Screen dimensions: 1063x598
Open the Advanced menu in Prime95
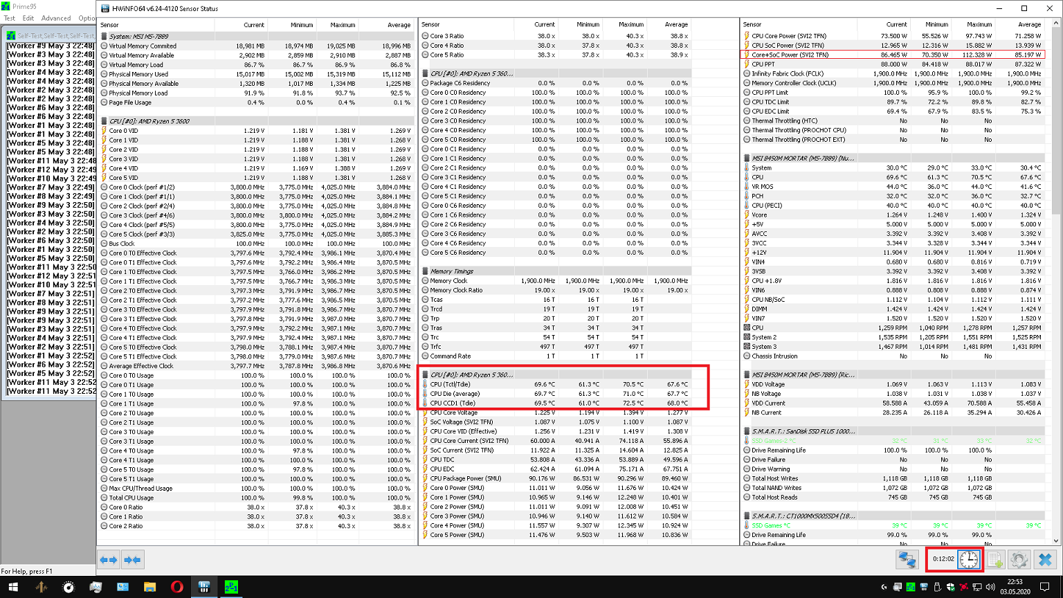56,18
